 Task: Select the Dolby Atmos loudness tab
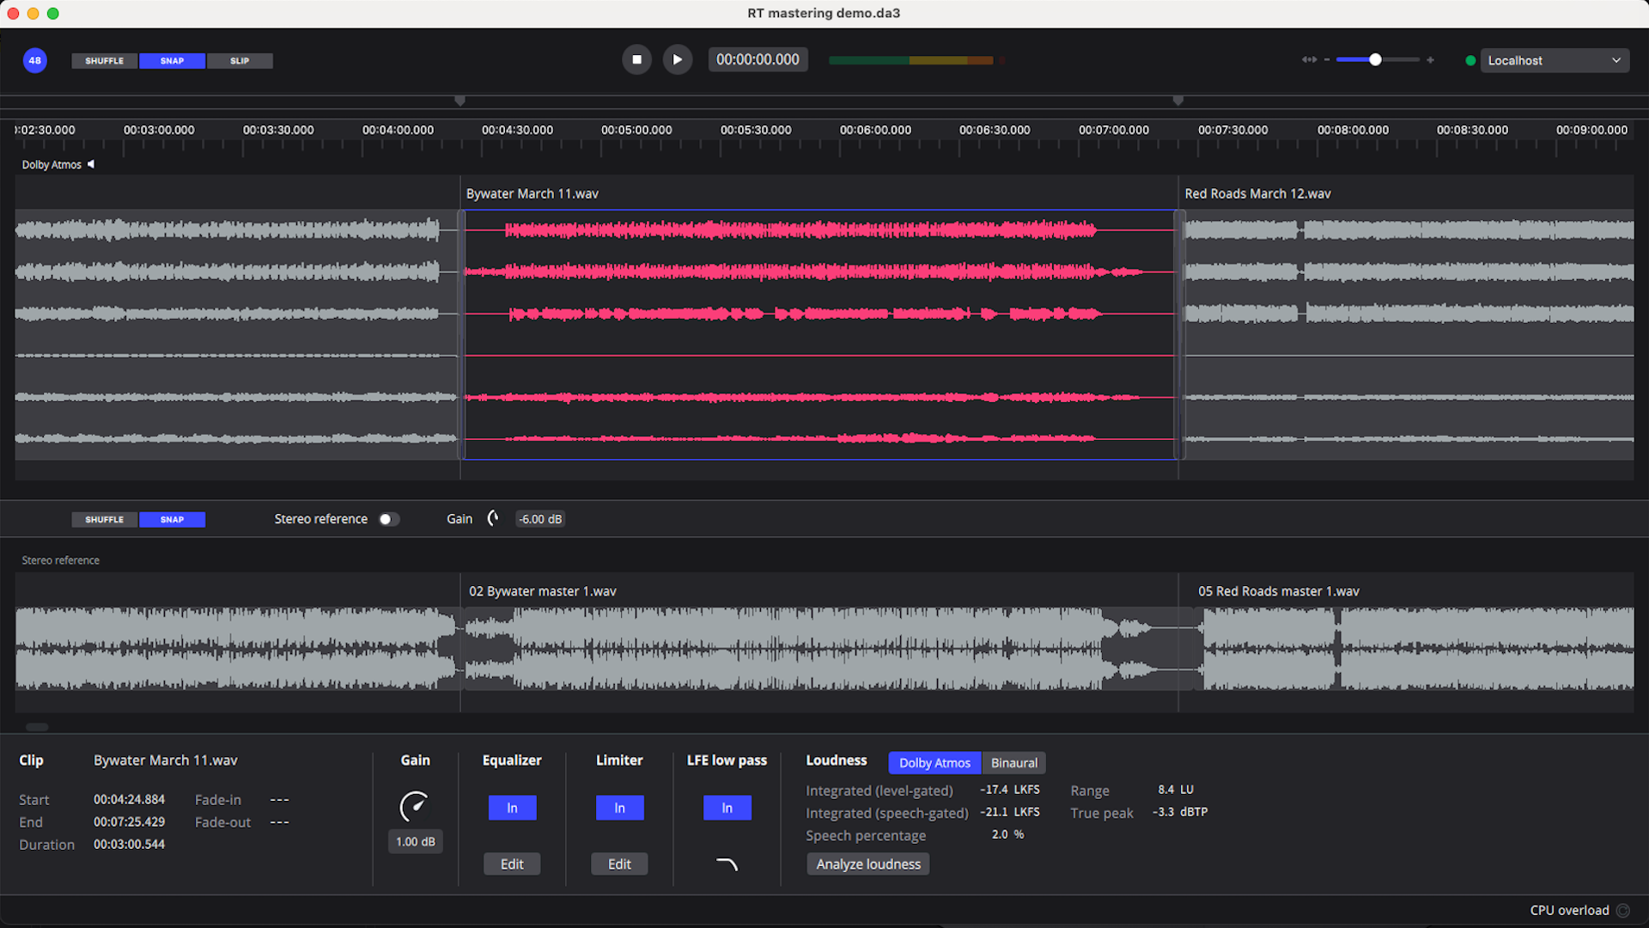[934, 762]
